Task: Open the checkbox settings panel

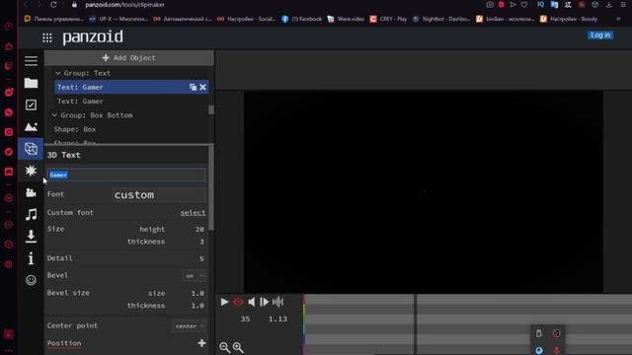Action: pyautogui.click(x=31, y=105)
